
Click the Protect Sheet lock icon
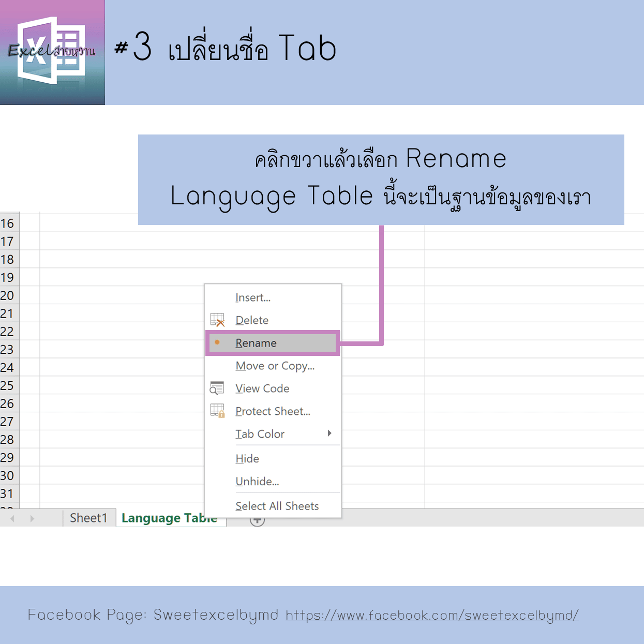217,411
